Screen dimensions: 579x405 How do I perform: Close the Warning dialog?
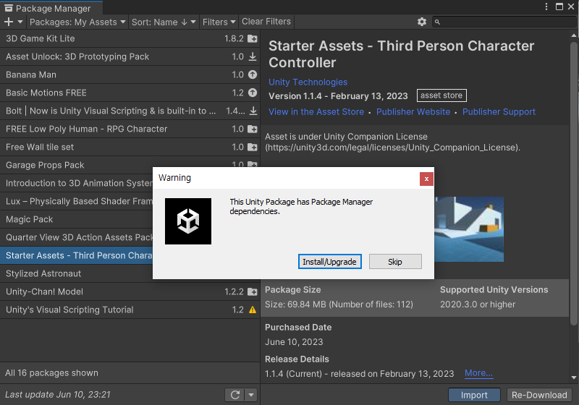point(426,179)
